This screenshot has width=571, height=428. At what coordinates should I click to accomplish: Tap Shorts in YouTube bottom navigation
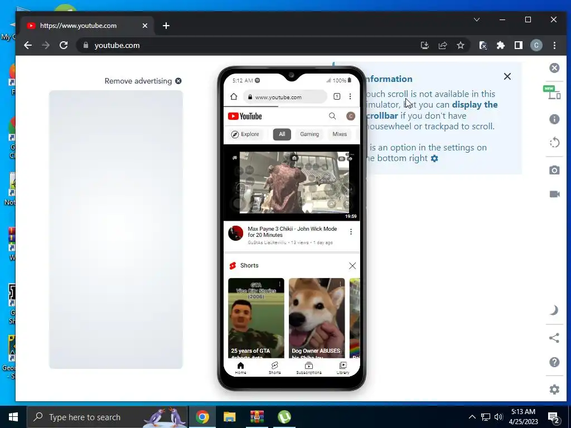(274, 368)
